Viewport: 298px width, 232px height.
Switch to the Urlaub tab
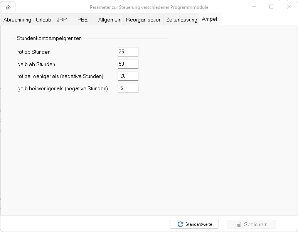coord(43,20)
